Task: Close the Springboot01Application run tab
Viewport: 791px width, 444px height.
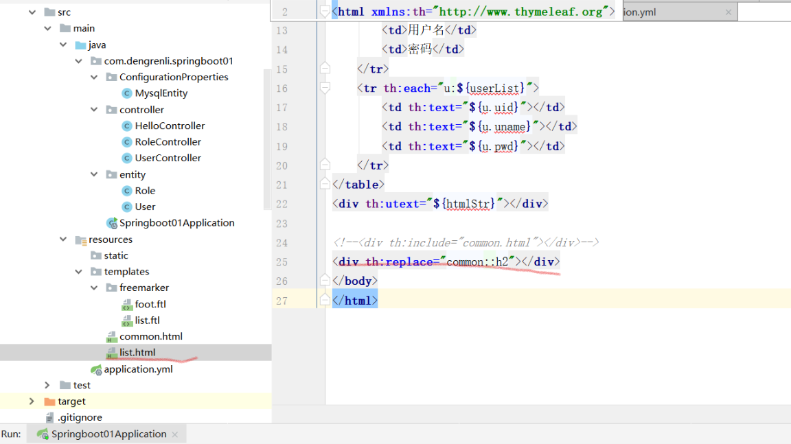Action: tap(174, 434)
